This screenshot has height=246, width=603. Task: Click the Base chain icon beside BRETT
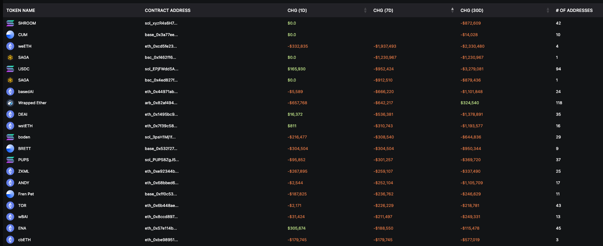pos(10,148)
